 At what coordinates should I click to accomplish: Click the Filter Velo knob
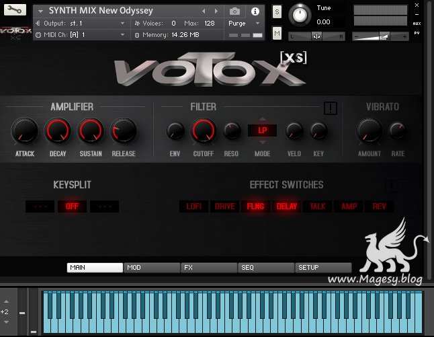(294, 130)
